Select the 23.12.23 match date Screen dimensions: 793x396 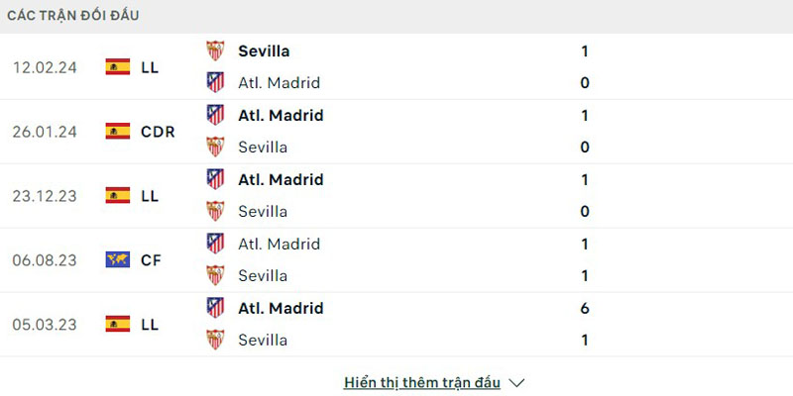46,195
